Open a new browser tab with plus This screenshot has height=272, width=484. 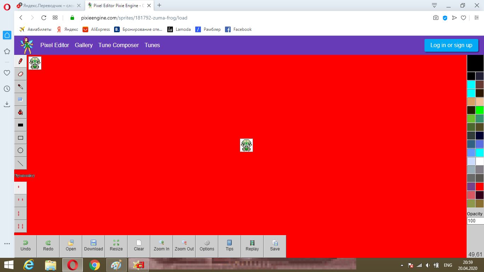click(x=159, y=5)
